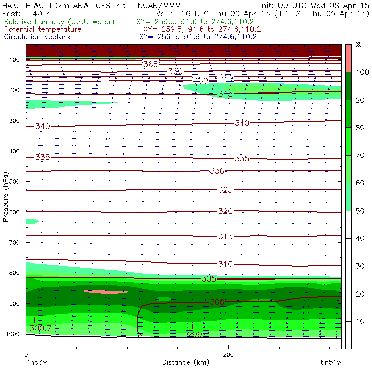This screenshot has width=372, height=372.
Task: Select the '330' potential temperature contour label
Action: tap(217, 171)
